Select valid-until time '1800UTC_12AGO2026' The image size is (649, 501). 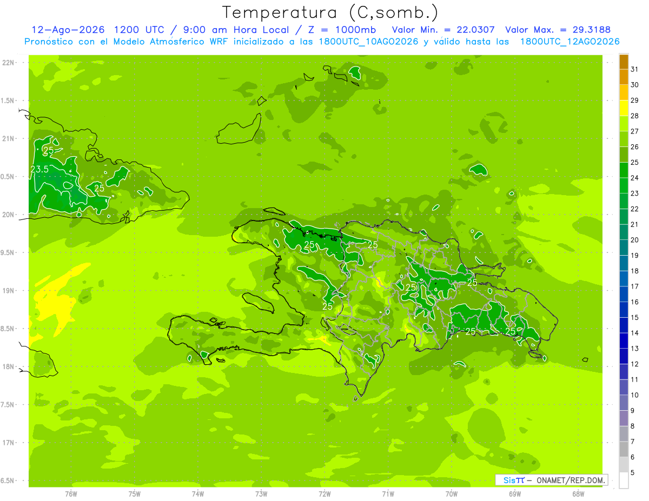pyautogui.click(x=569, y=42)
